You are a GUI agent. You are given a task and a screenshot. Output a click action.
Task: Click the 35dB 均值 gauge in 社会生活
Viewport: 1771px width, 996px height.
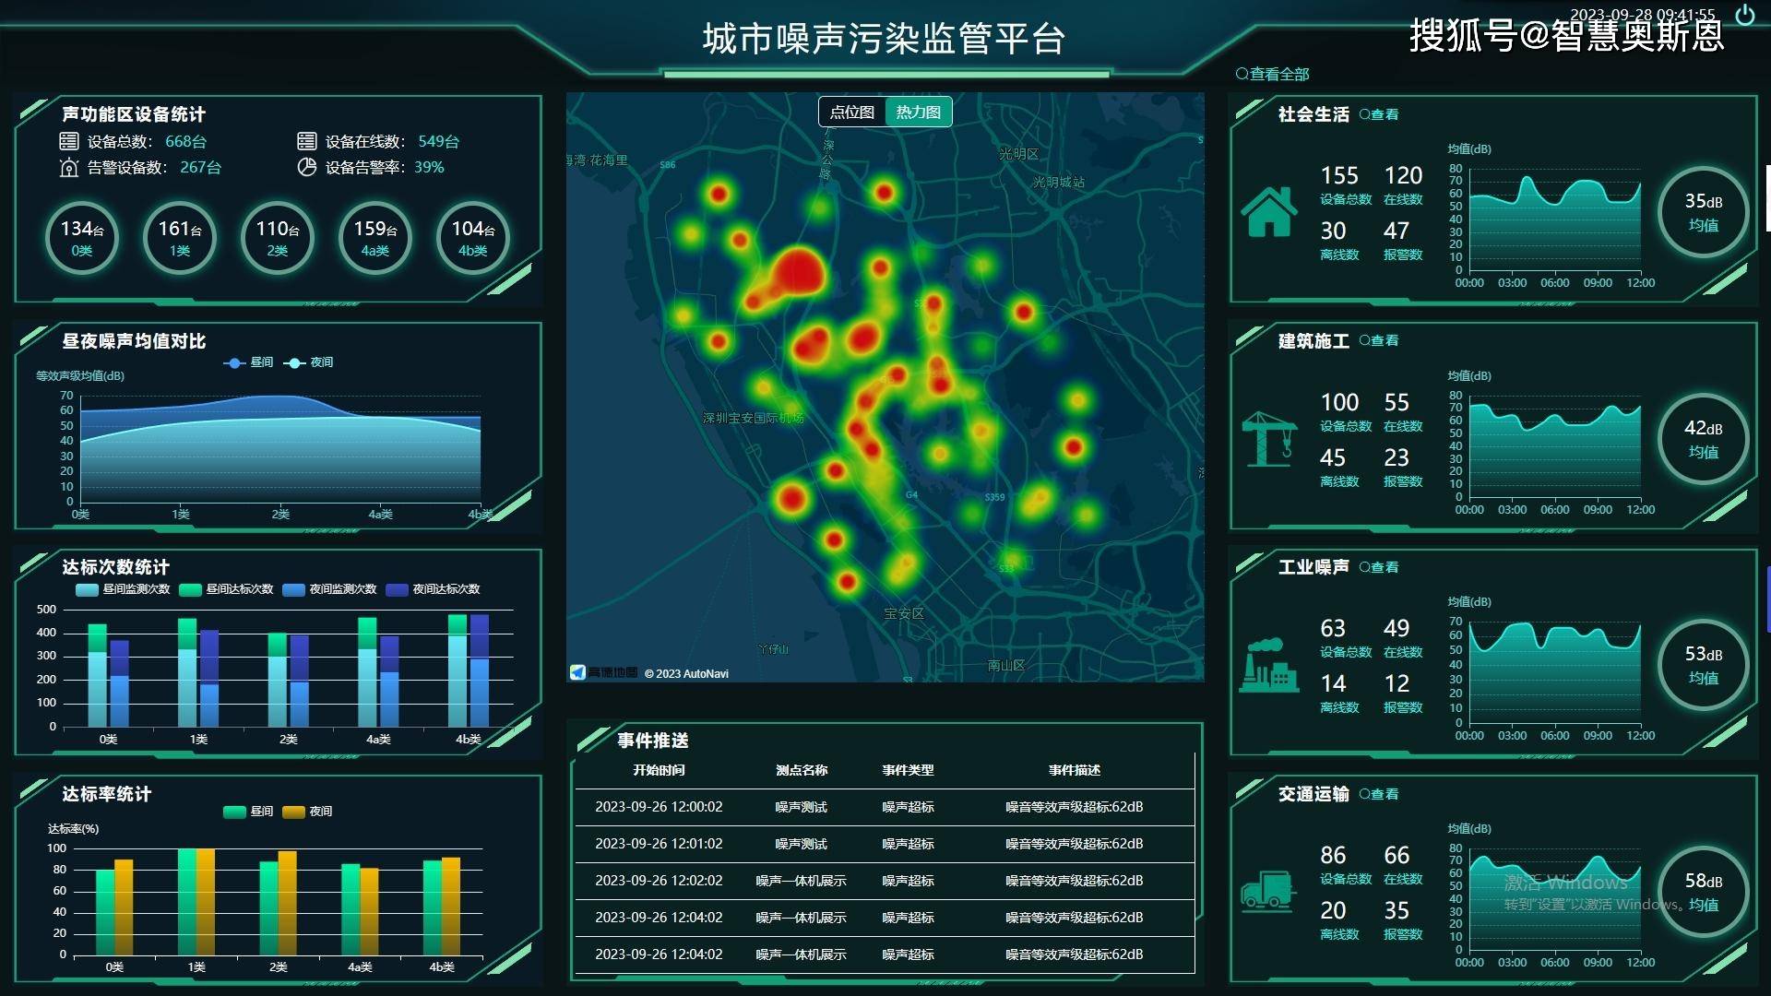pyautogui.click(x=1703, y=212)
